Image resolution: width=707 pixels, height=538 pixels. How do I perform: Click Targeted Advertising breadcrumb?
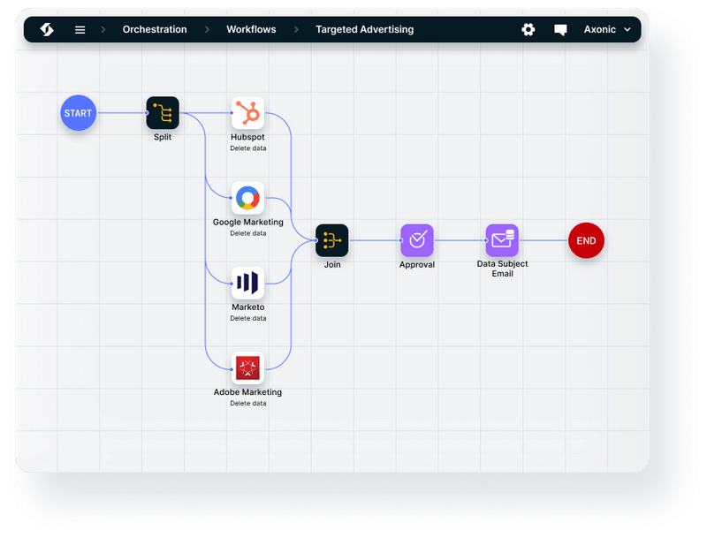[364, 29]
